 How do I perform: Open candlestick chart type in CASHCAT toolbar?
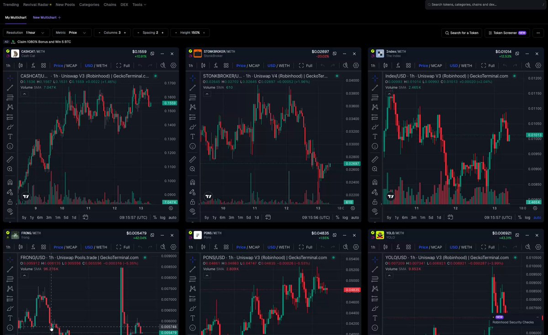point(21,66)
